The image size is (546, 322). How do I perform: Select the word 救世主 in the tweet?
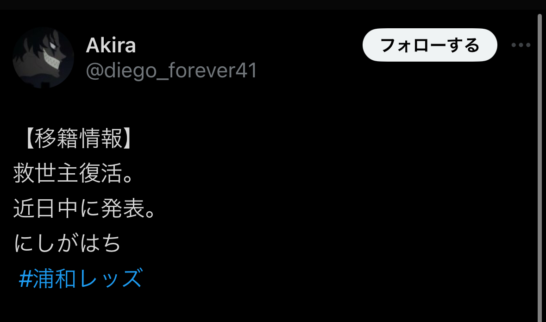tap(46, 173)
